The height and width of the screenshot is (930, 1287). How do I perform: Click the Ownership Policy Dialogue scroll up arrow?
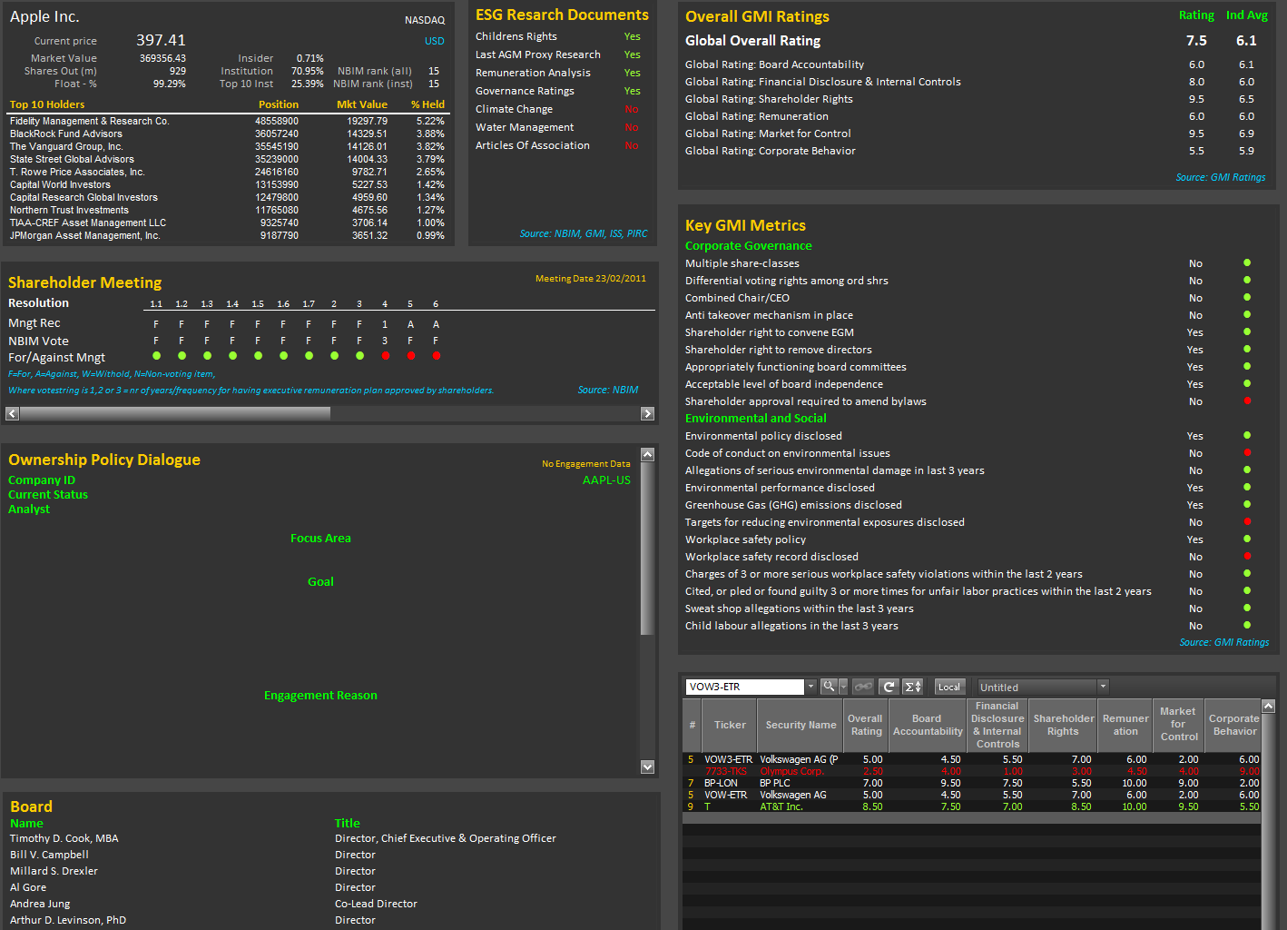[647, 454]
